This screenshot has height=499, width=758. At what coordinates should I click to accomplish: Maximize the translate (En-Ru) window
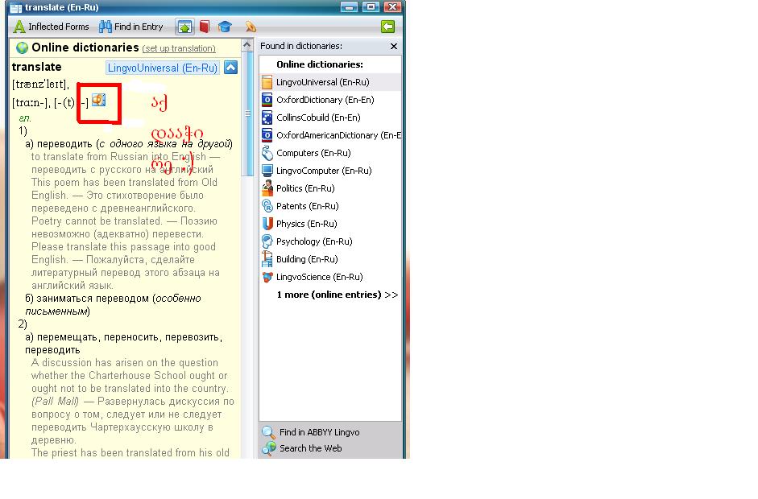[371, 6]
